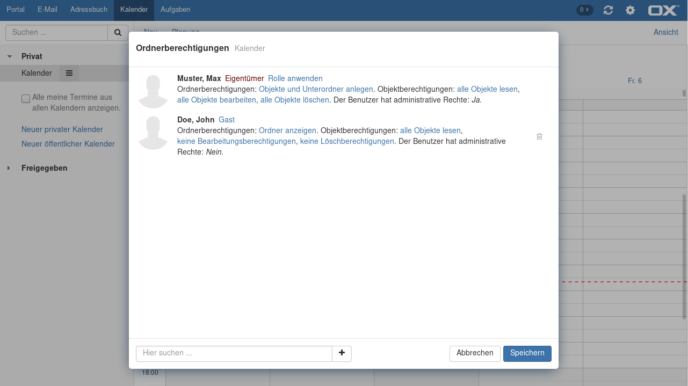Viewport: 688px width, 386px height.
Task: Open the settings gear icon
Action: click(x=630, y=10)
